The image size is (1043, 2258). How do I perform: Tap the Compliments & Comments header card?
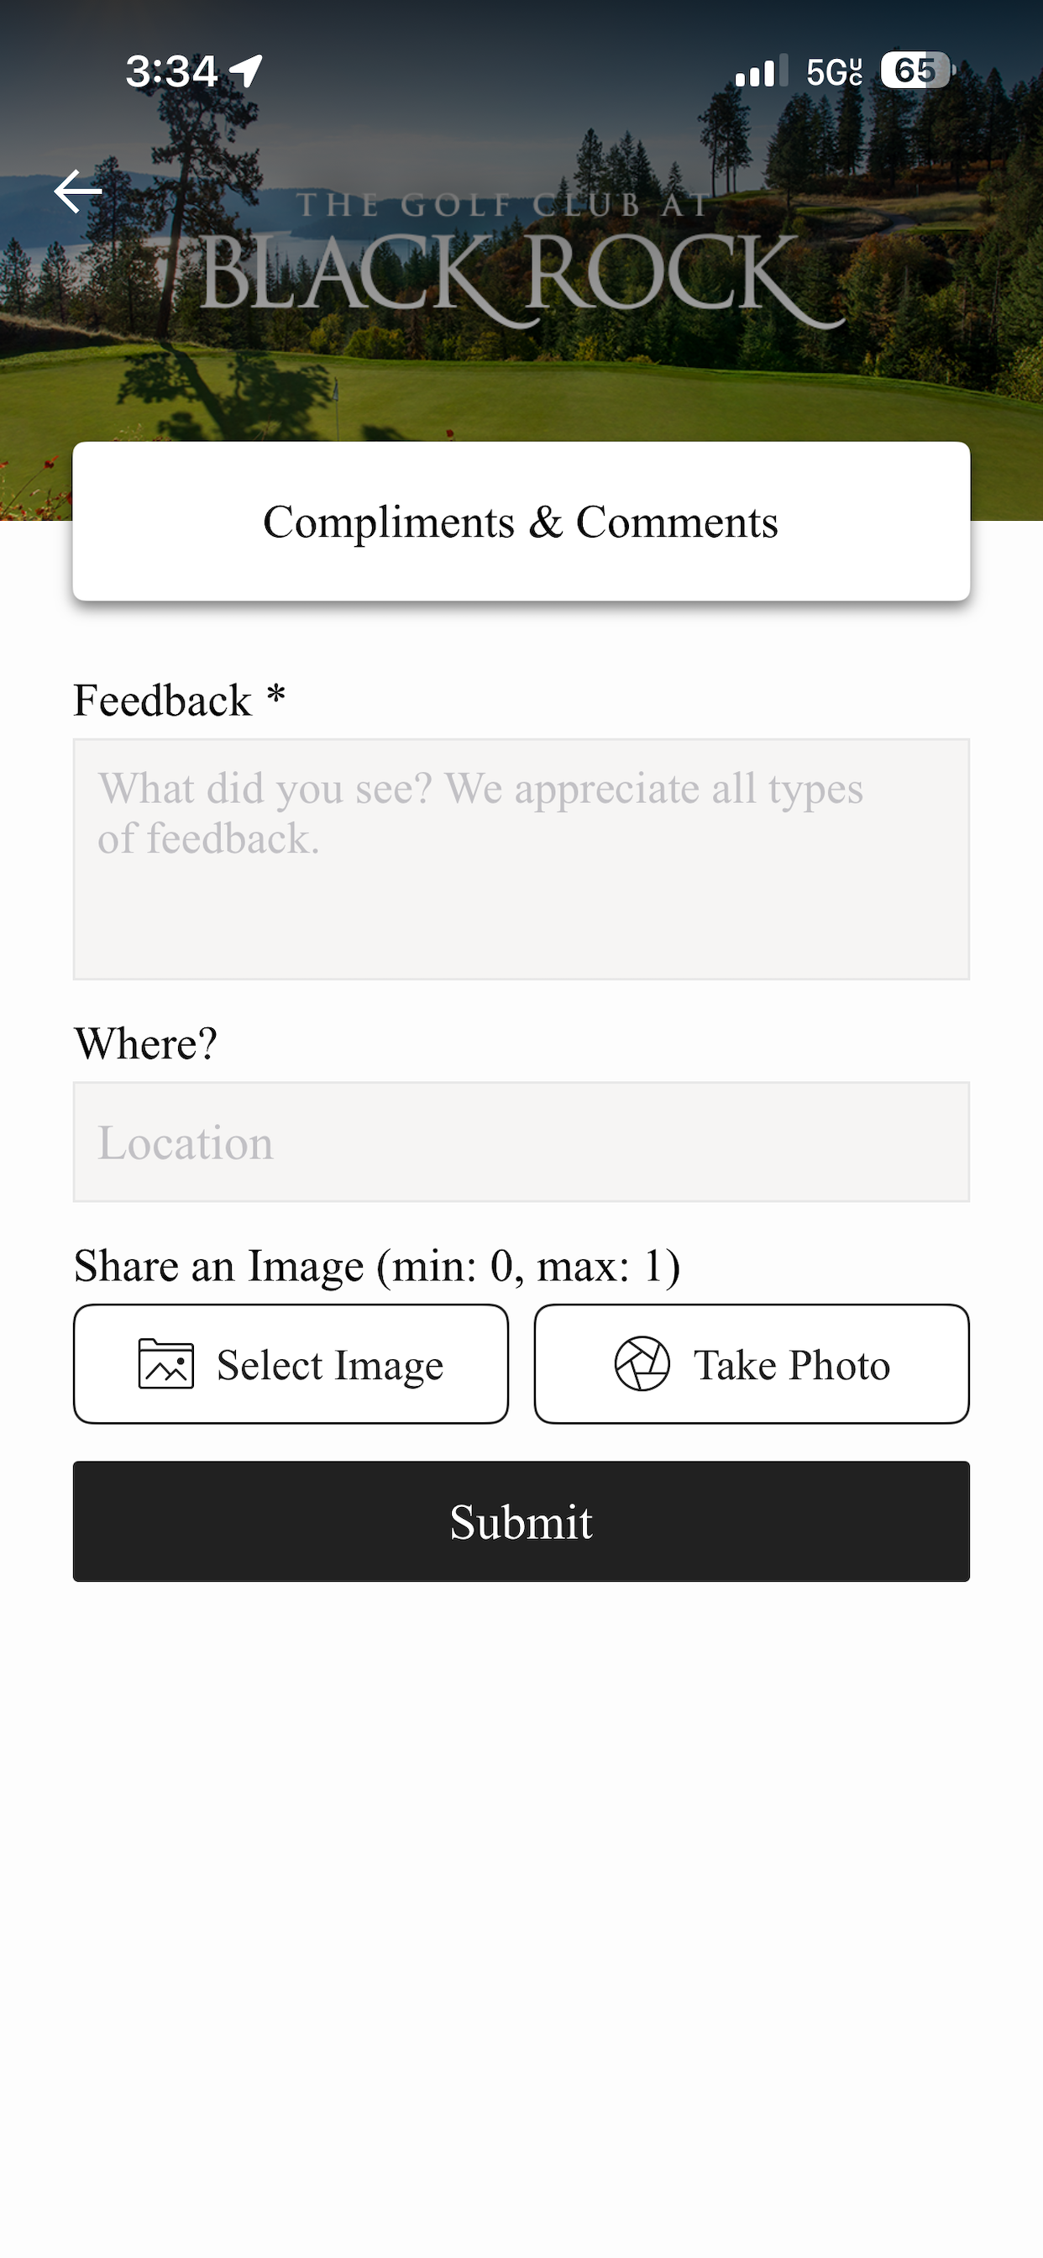521,522
